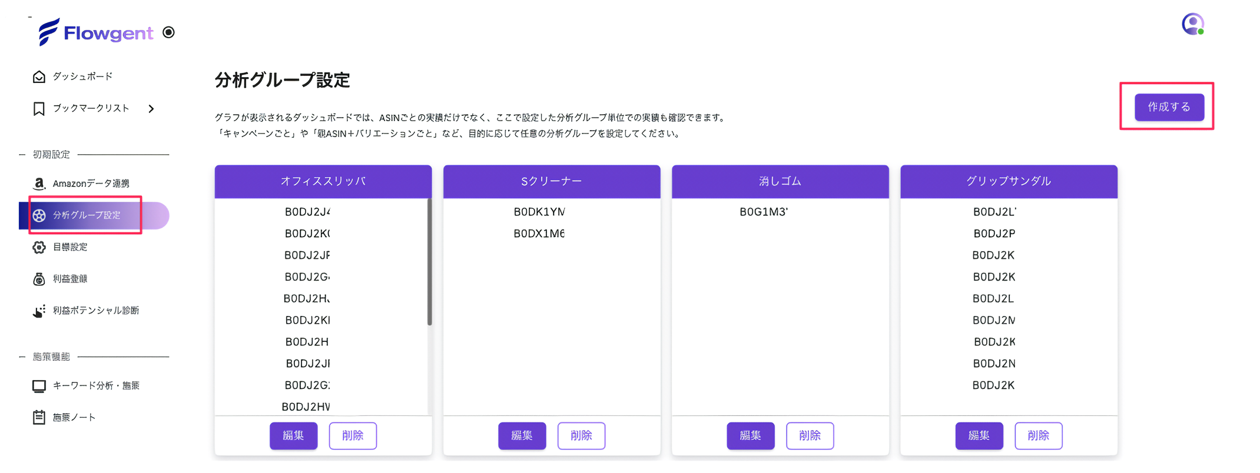Click the キーワード分析・施策 monitor icon
Image resolution: width=1260 pixels, height=473 pixels.
point(39,386)
